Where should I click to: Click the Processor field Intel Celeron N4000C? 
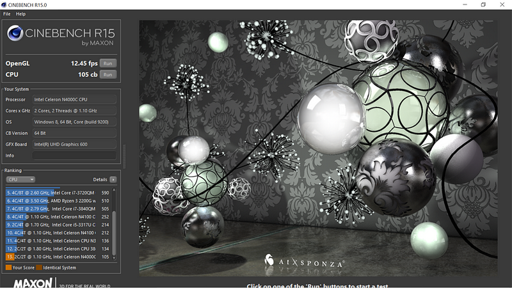click(74, 100)
